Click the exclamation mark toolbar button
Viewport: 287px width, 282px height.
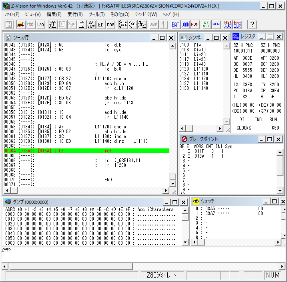[163, 24]
